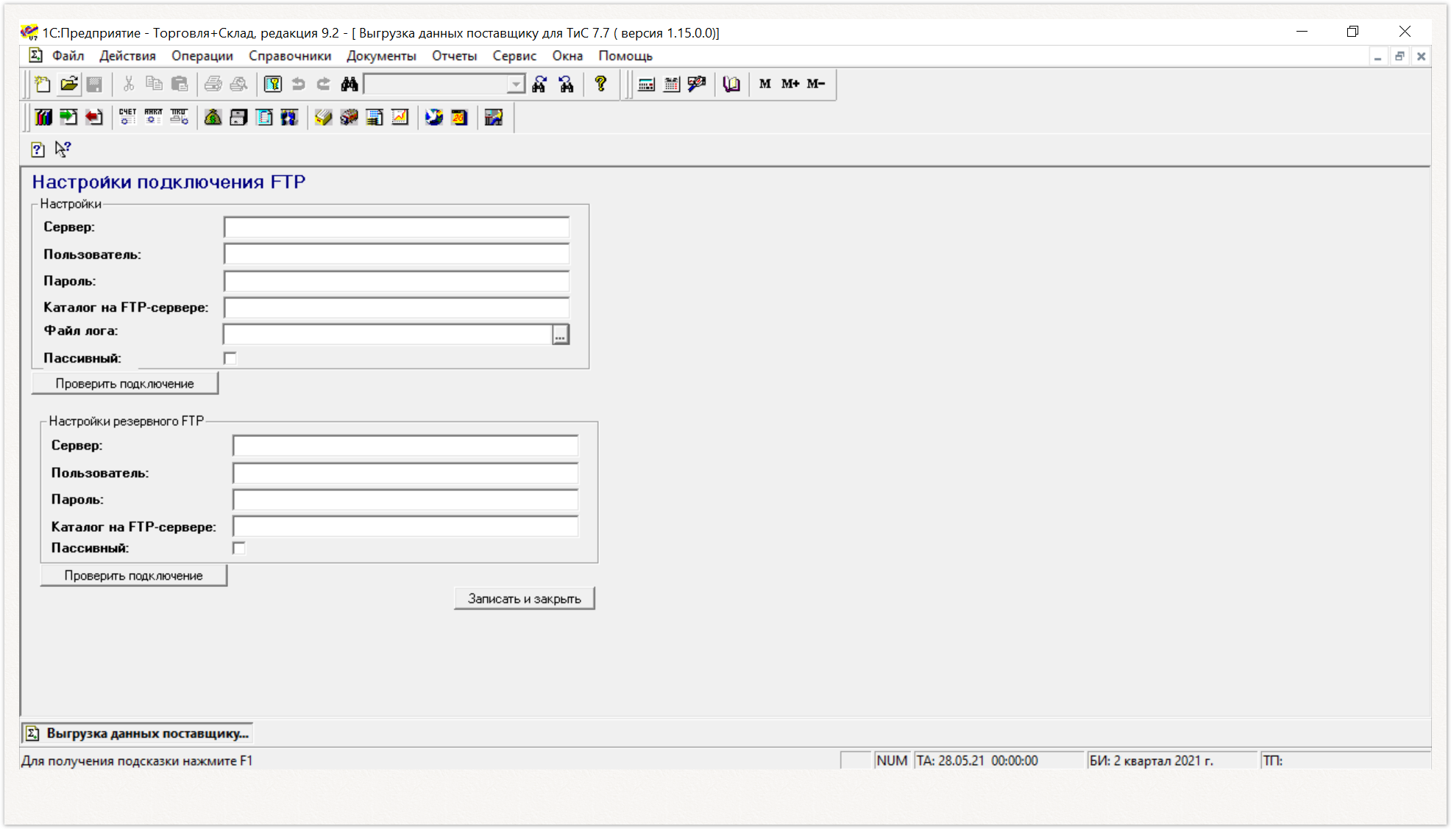Click the red truck delivery icon

[349, 117]
